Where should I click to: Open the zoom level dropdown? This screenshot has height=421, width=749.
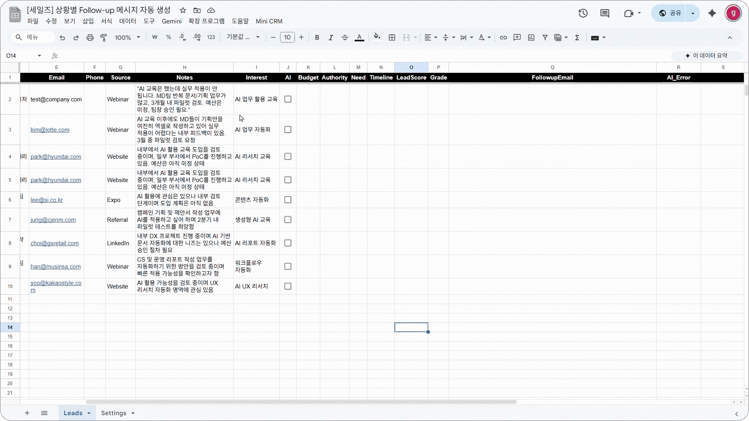pyautogui.click(x=127, y=37)
